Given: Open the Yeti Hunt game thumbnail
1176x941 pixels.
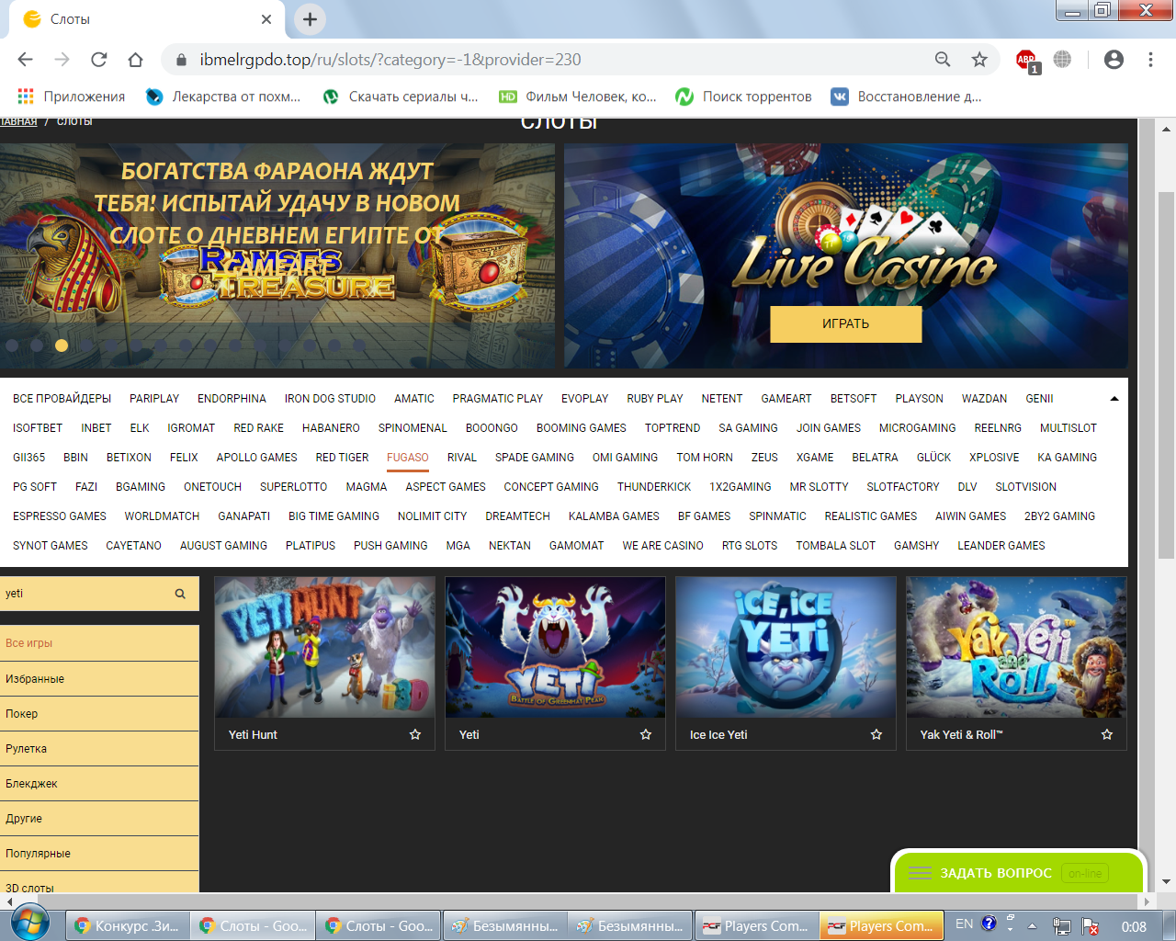Looking at the screenshot, I should 325,647.
